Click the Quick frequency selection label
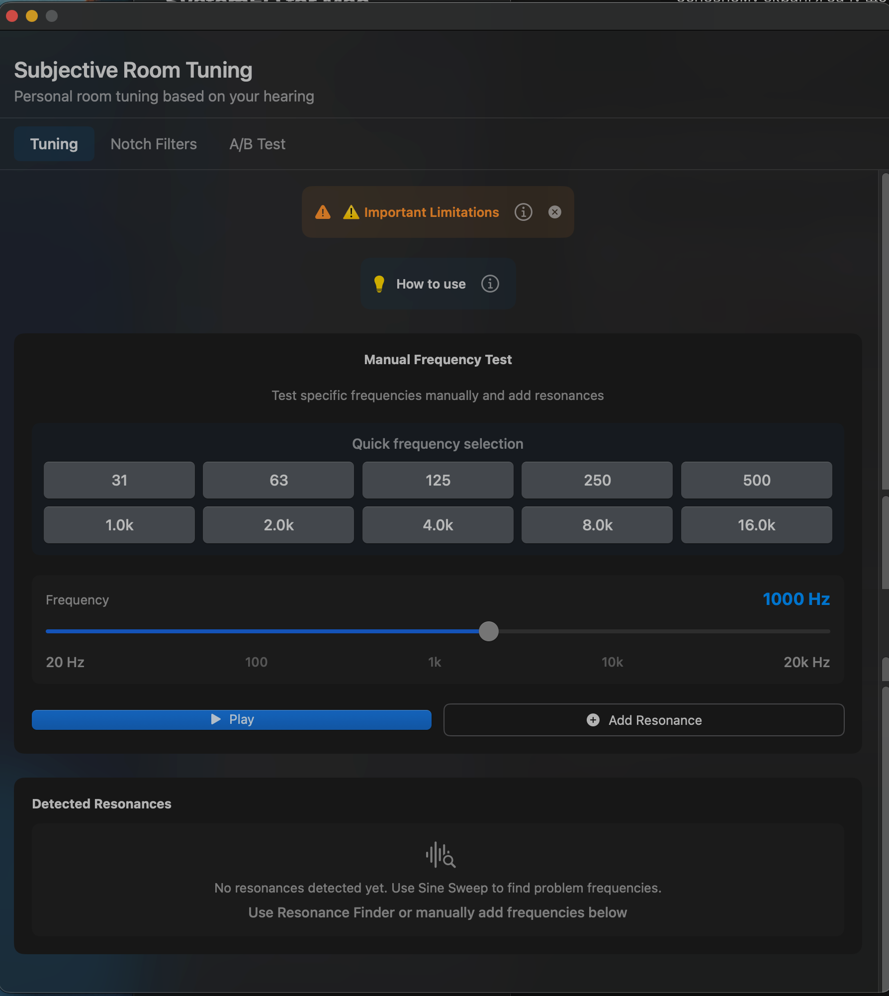This screenshot has height=996, width=889. tap(438, 443)
